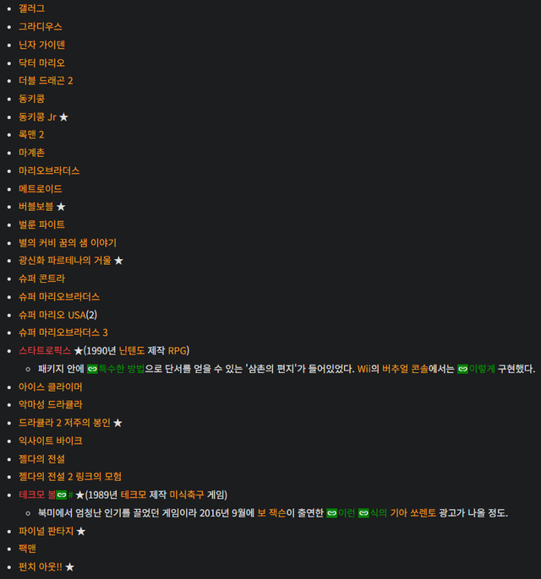Go to 드라큘라 2 저주의 봉인 article
This screenshot has height=579, width=541.
click(64, 423)
